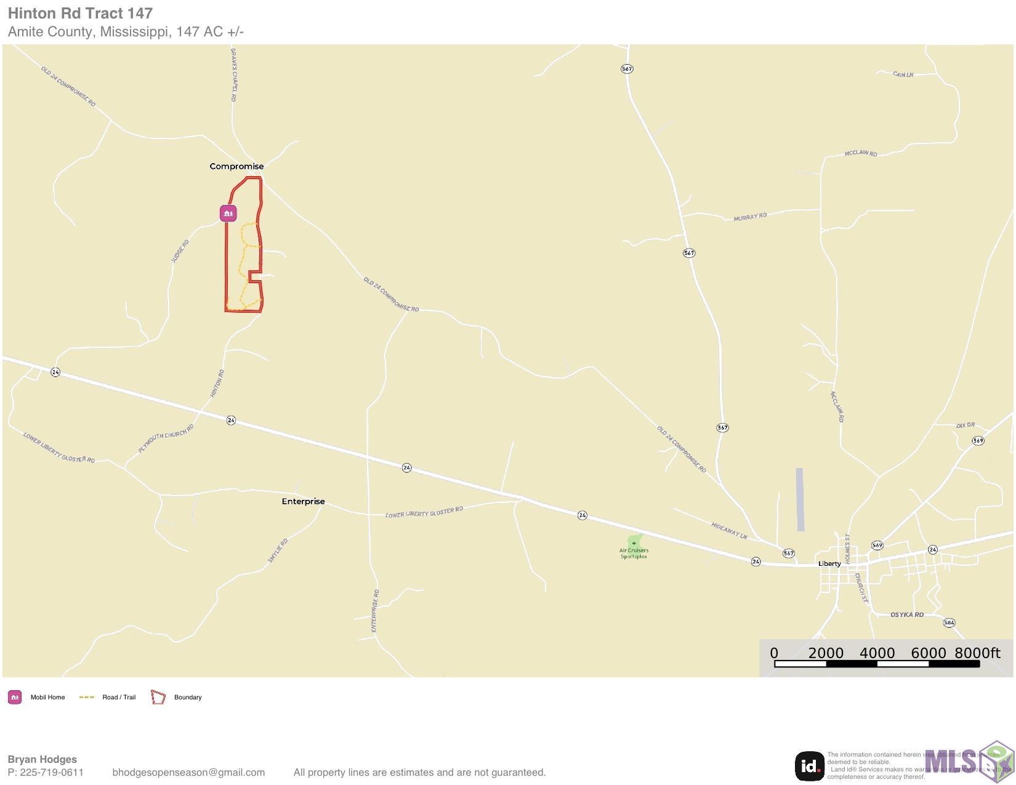Image resolution: width=1016 pixels, height=785 pixels.
Task: Click the Highway 567 shield near Murray Rd
Action: coord(689,253)
